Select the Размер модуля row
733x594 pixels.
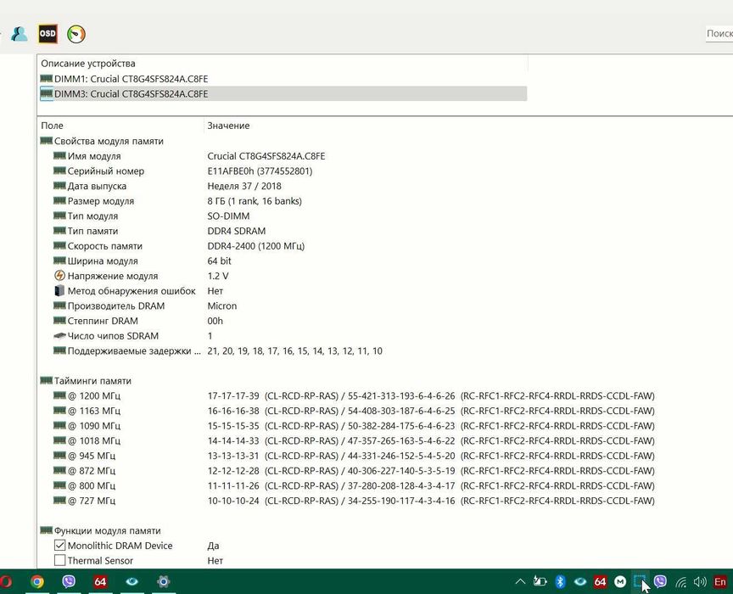pos(177,200)
